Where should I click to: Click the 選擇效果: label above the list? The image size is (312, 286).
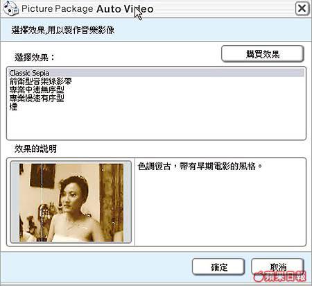pyautogui.click(x=35, y=57)
